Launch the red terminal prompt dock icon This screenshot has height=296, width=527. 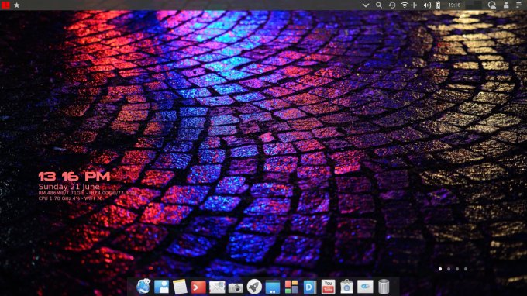[x=198, y=287]
